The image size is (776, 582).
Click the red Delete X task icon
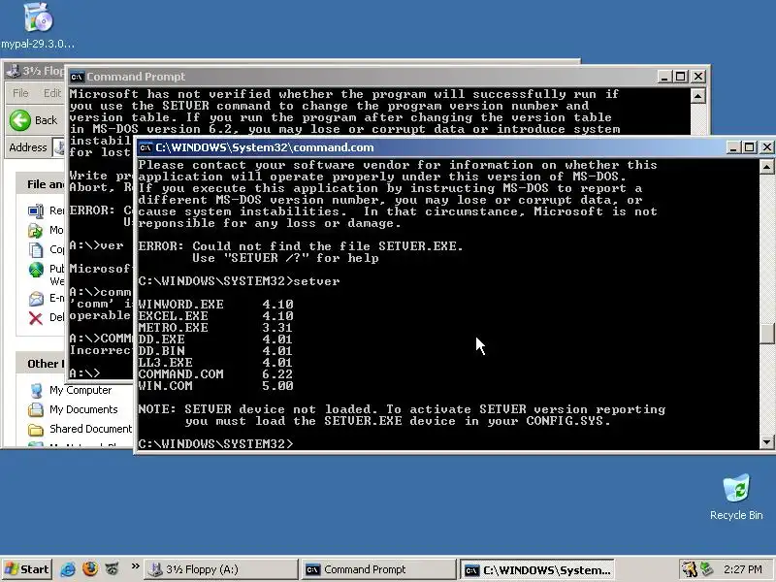coord(36,318)
